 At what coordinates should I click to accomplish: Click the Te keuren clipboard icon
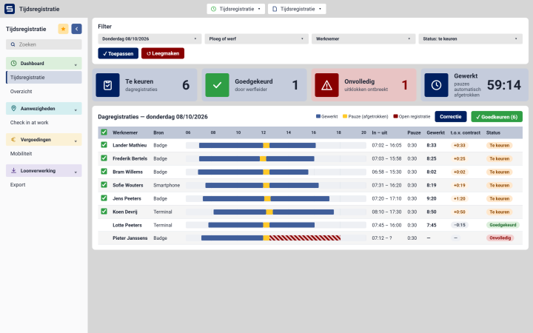pyautogui.click(x=107, y=85)
